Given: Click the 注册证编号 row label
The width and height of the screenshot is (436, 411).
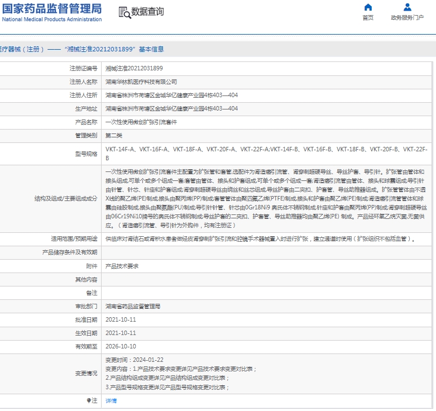Looking at the screenshot, I should pyautogui.click(x=83, y=69).
